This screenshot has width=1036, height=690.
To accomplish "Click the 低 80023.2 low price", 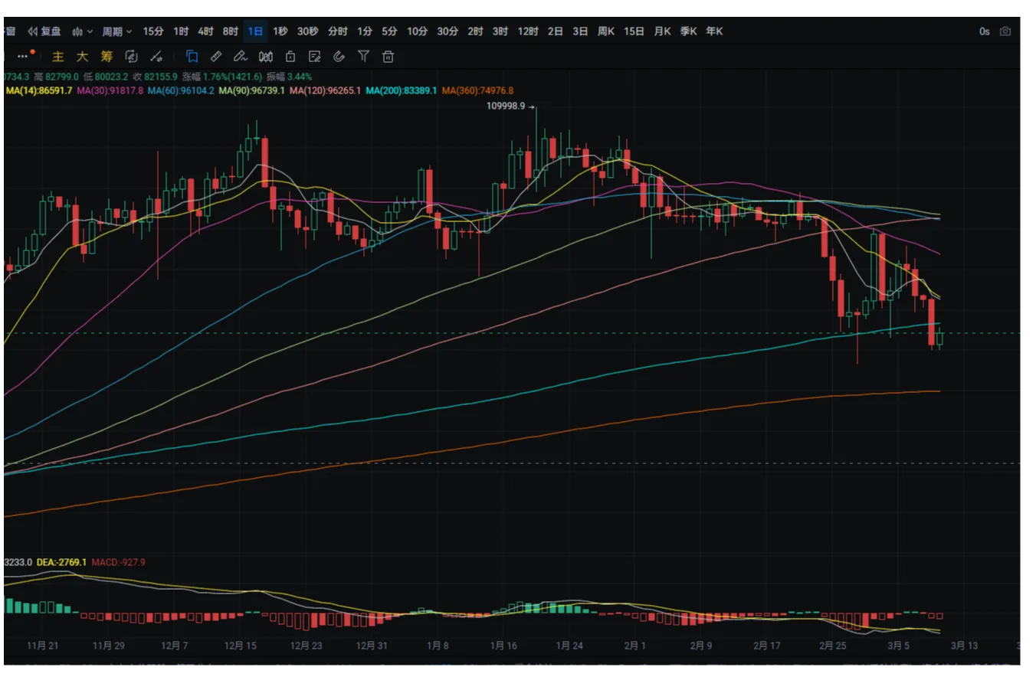I will (x=106, y=77).
